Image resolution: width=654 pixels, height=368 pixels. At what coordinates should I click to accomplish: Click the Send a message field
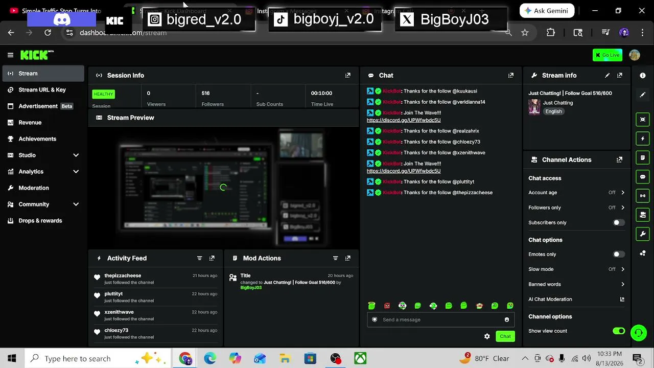click(440, 319)
